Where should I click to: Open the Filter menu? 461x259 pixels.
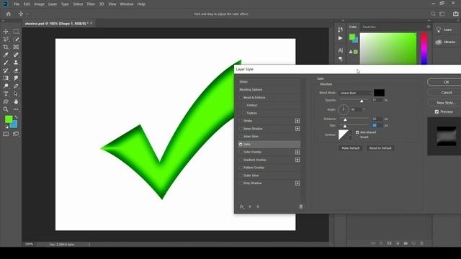click(x=91, y=4)
